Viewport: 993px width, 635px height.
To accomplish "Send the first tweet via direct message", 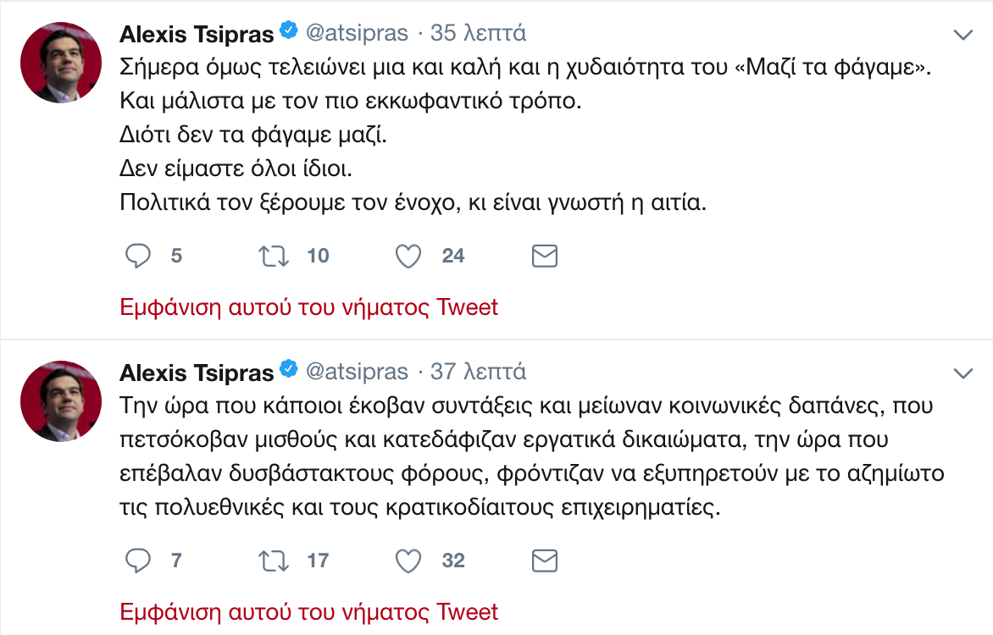I will click(x=545, y=256).
